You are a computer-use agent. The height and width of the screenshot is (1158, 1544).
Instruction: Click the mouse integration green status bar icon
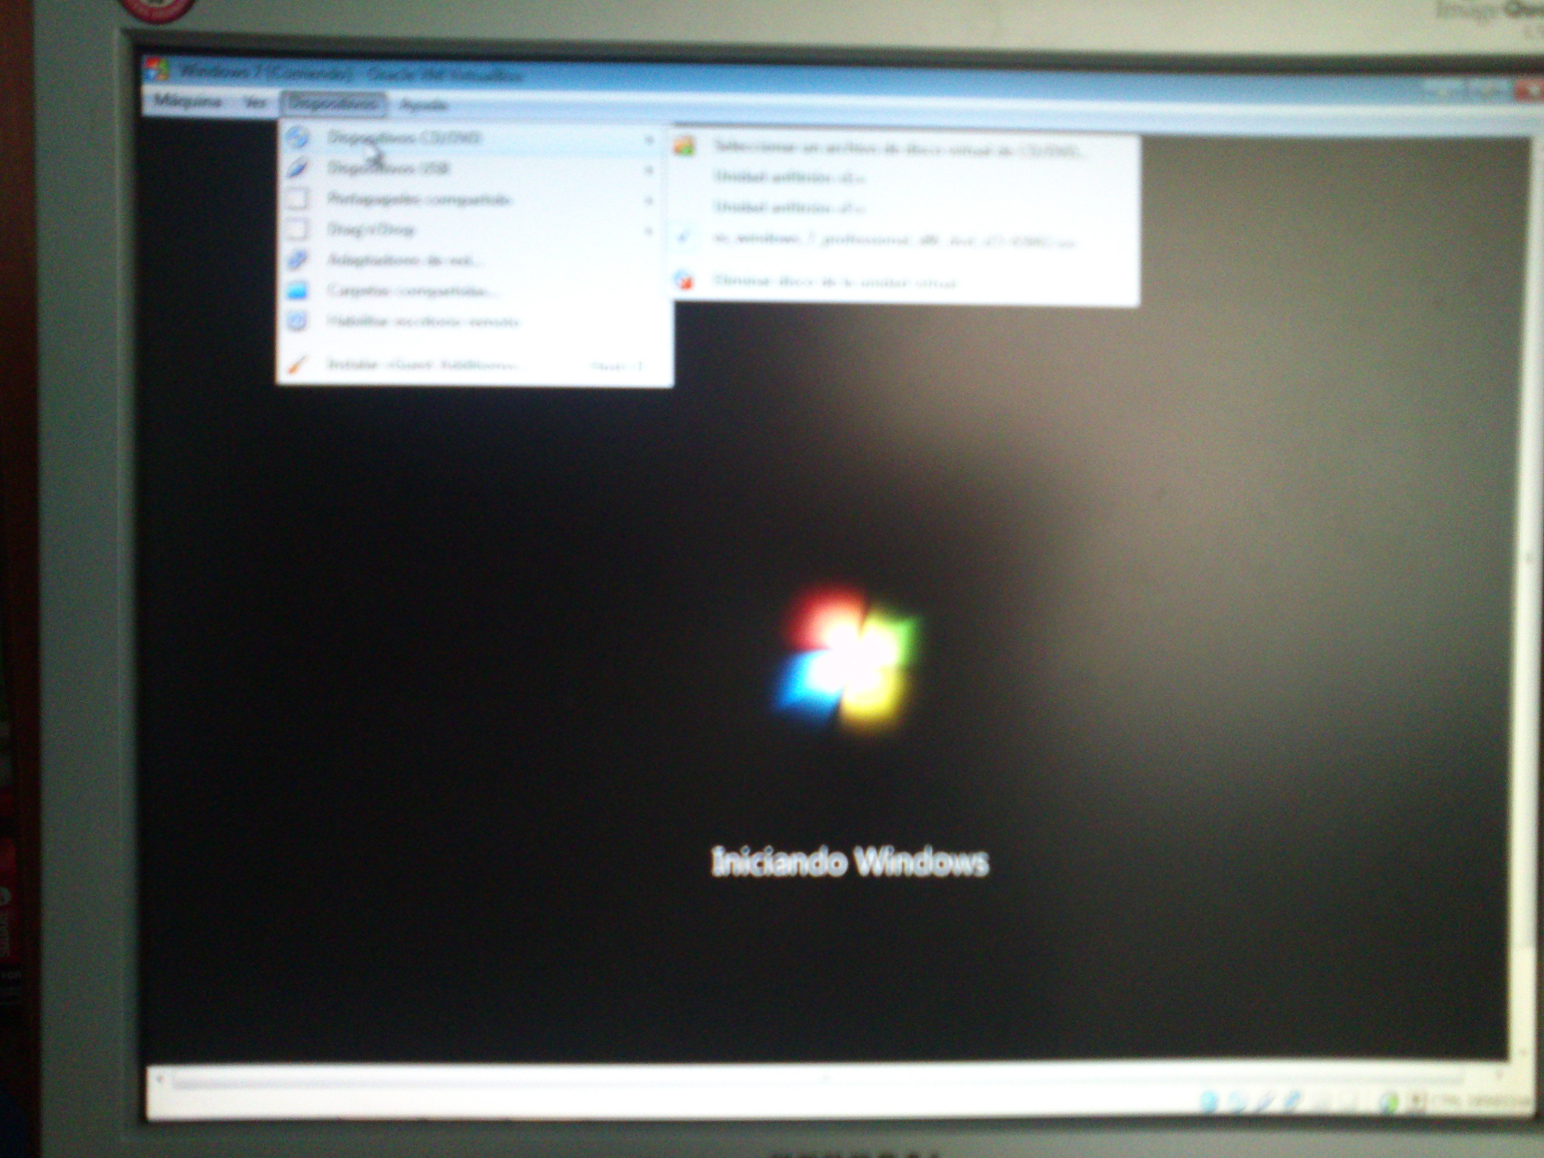point(1390,1102)
